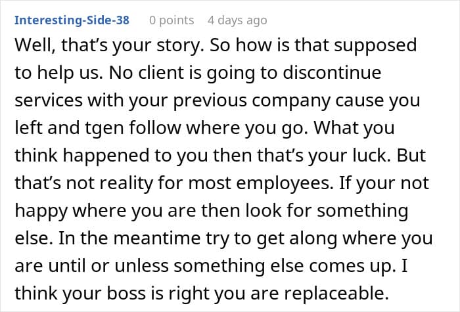The image size is (460, 312).
Task: Click the "0 points" score label
Action: [x=172, y=20]
